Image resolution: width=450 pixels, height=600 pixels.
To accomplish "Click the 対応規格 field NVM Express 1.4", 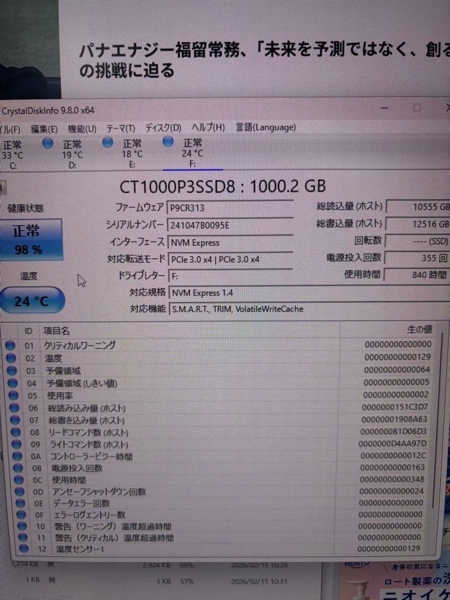I will (309, 293).
